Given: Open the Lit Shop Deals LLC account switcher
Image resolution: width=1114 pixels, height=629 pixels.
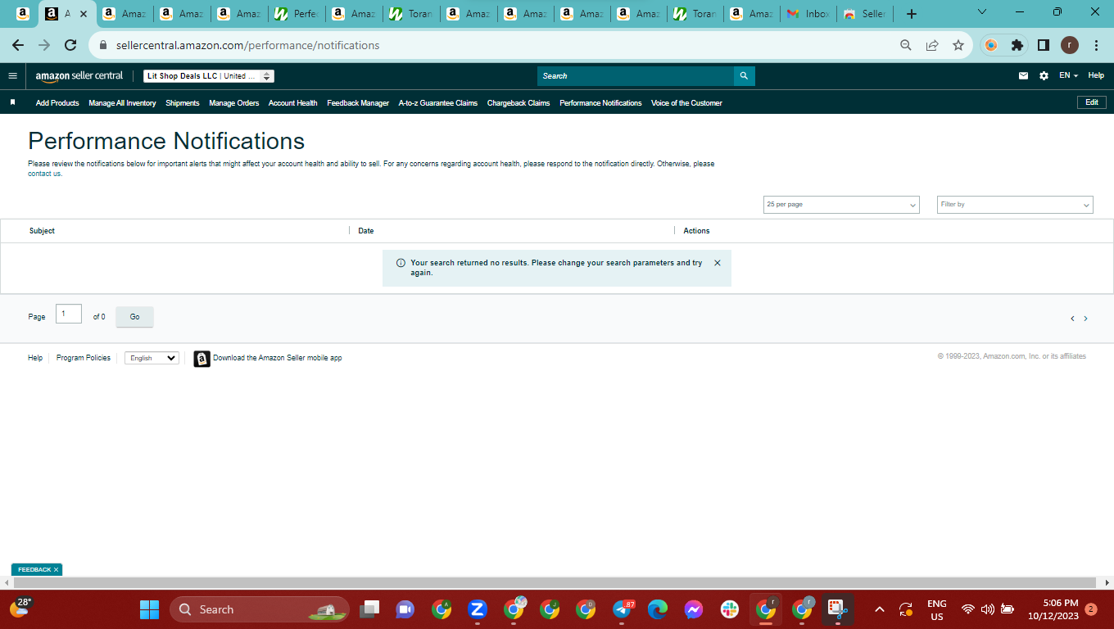Looking at the screenshot, I should click(209, 76).
